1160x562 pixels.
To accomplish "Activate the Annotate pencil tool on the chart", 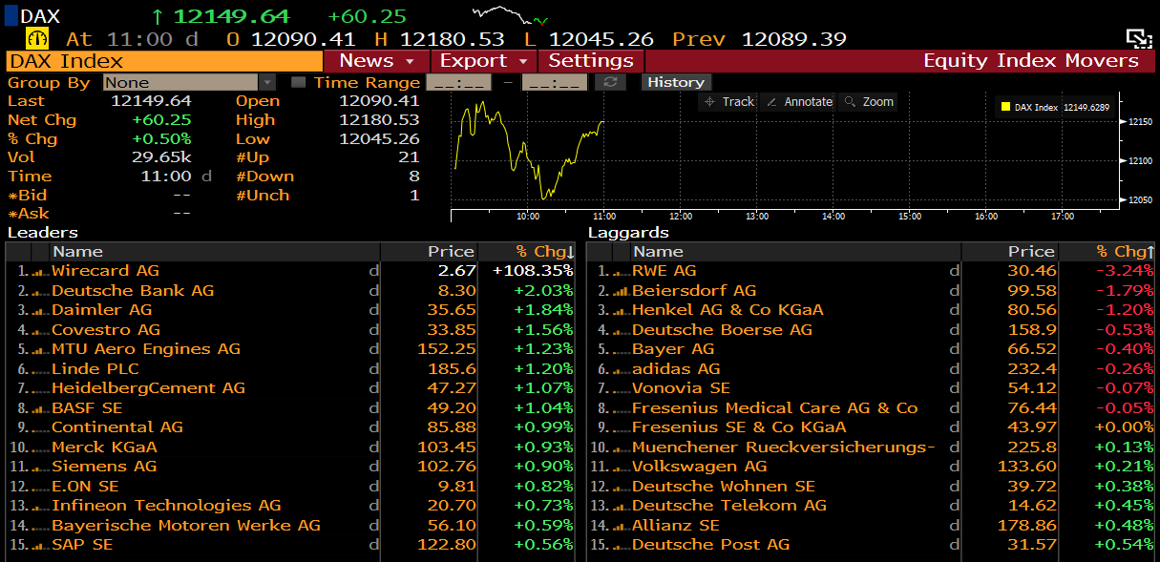I will point(798,101).
